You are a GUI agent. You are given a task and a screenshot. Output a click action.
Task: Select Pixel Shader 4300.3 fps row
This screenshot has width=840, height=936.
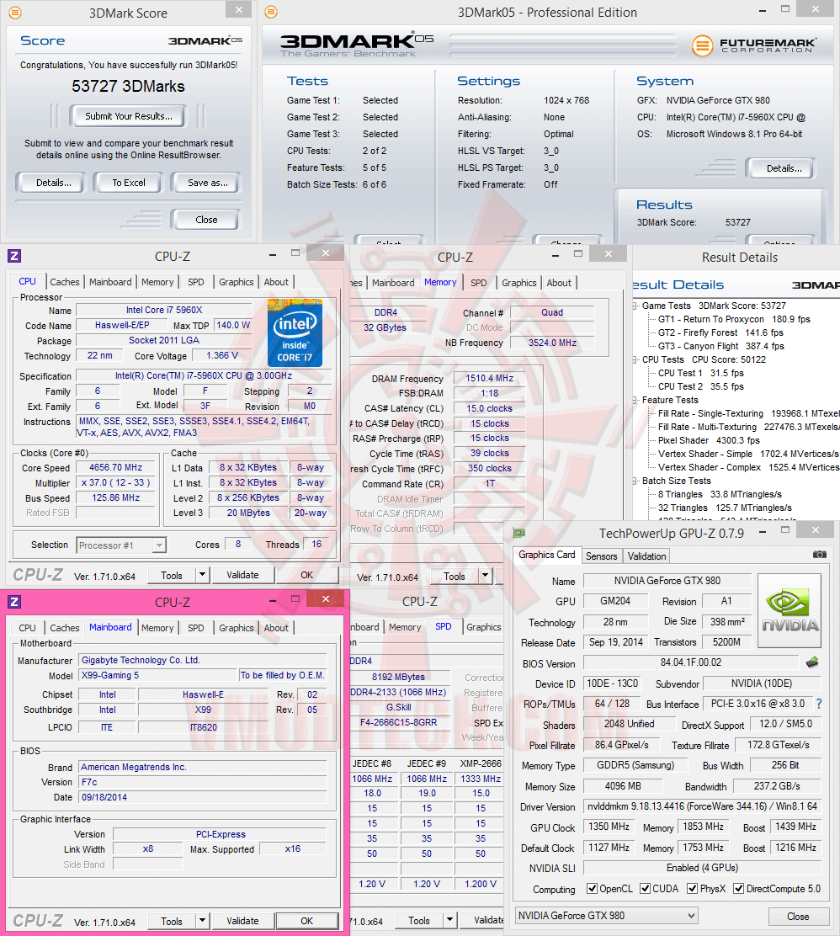[709, 440]
